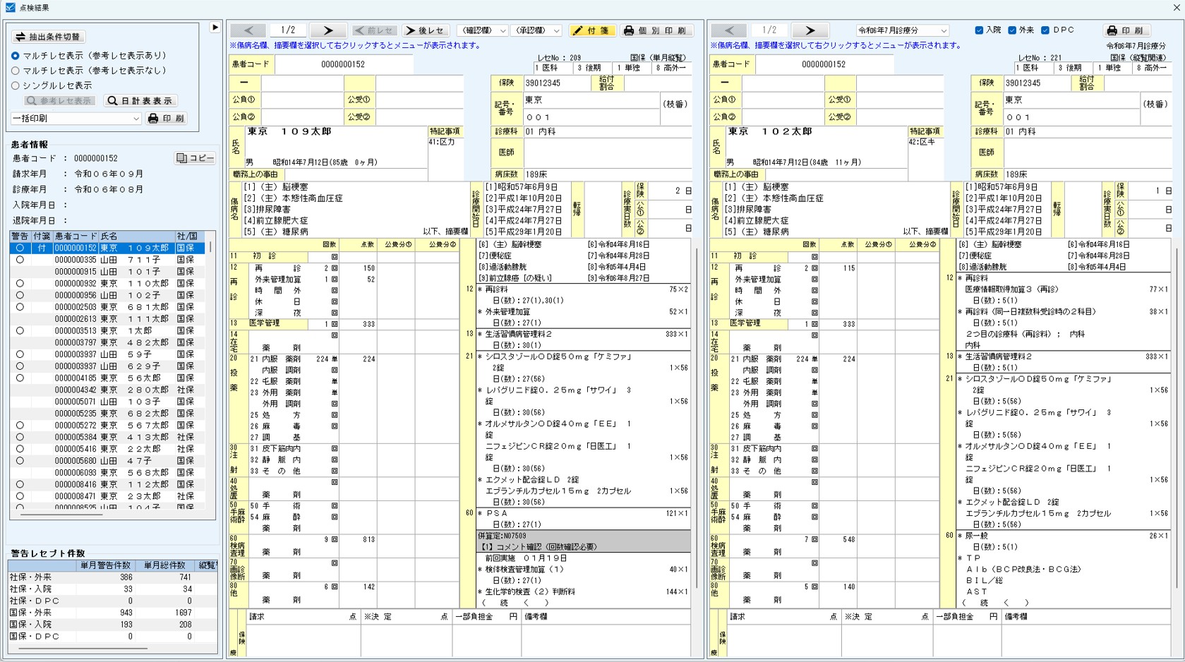This screenshot has height=662, width=1185.
Task: Select シングルレセ表示 radio option
Action: 16,85
